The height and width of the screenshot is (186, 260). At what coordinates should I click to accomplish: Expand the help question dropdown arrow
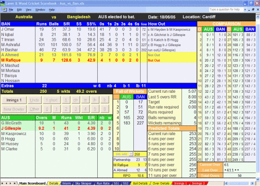click(245, 10)
